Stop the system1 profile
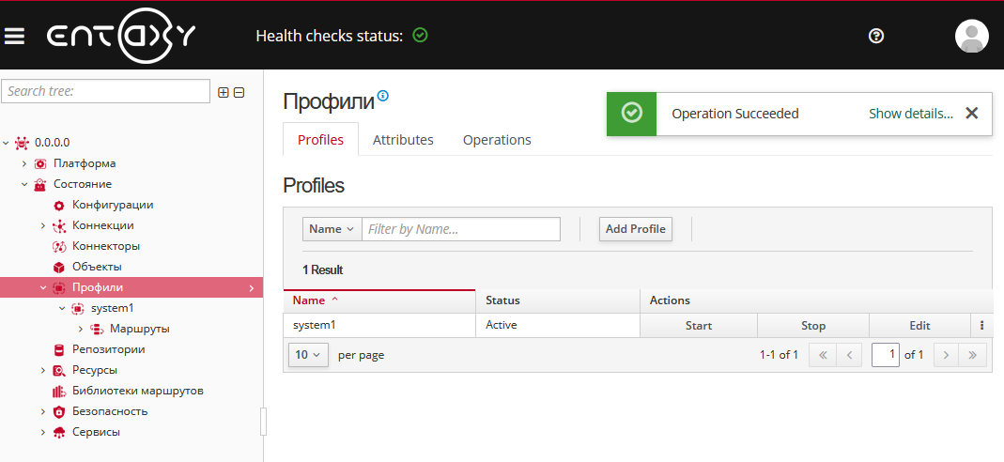The height and width of the screenshot is (462, 1004). point(812,326)
